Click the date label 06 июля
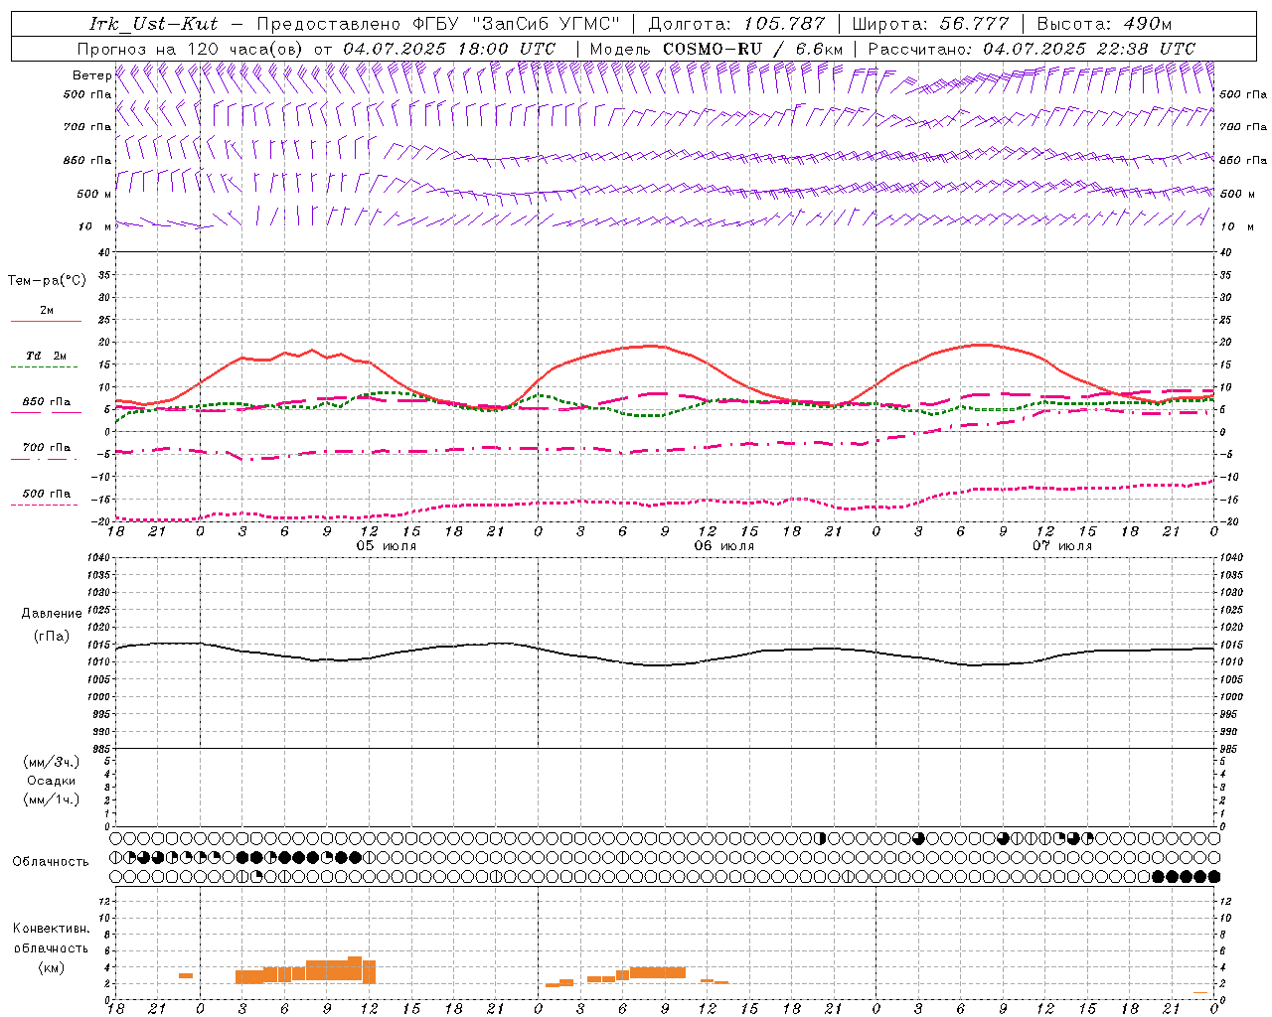Viewport: 1272px width, 1017px height. (x=724, y=546)
